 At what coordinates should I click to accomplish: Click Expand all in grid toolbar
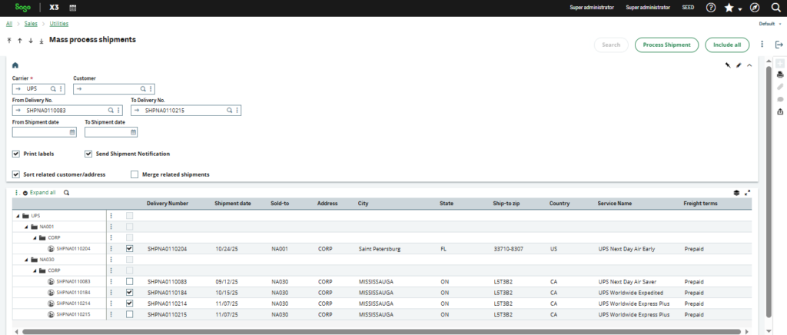(x=42, y=193)
